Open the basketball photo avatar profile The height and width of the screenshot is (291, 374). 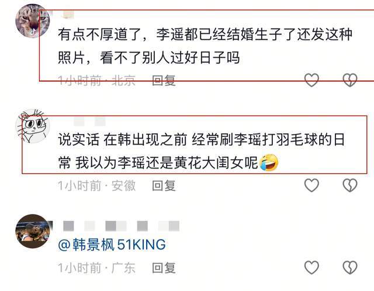tap(33, 232)
